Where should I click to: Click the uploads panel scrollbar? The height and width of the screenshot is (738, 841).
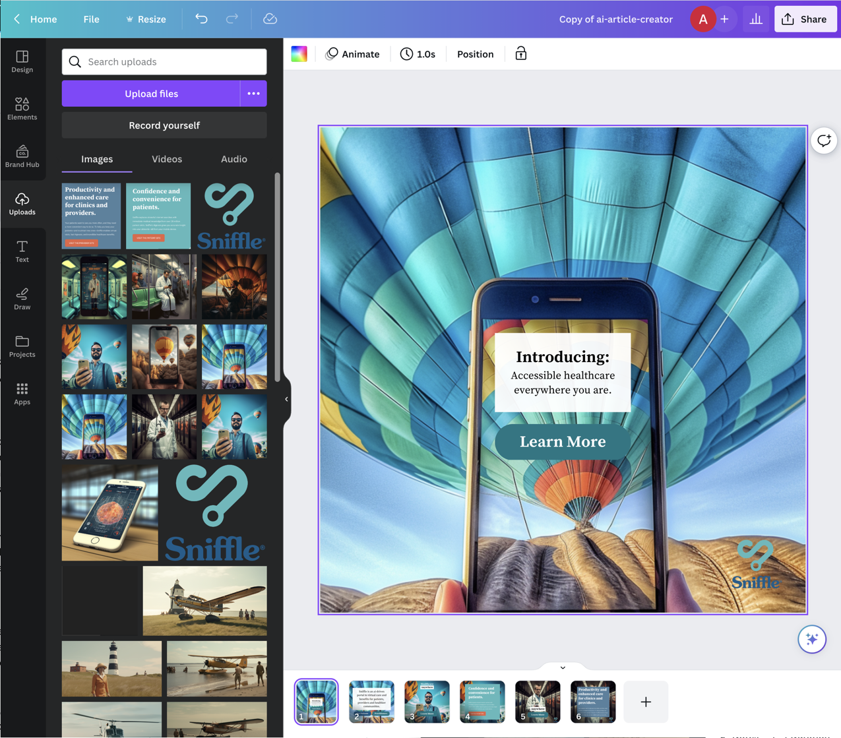point(278,277)
